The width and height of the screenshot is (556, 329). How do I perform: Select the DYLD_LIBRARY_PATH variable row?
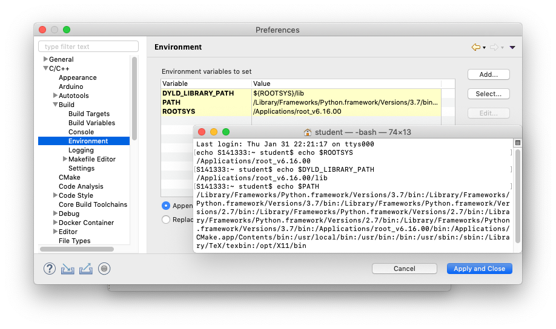pos(301,93)
